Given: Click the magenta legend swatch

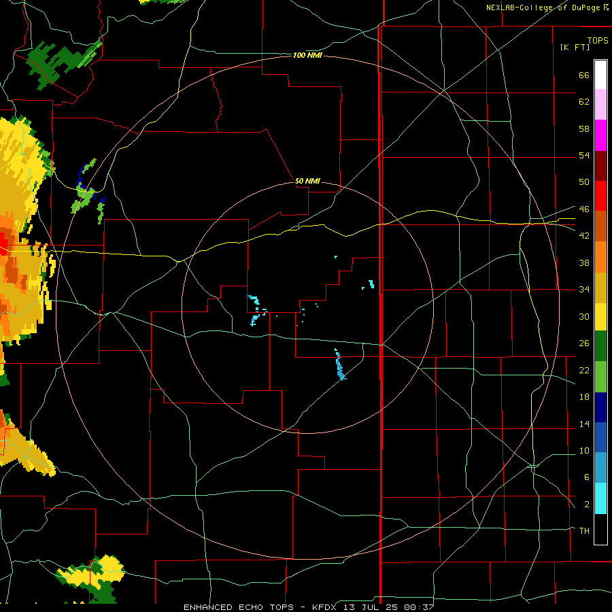Looking at the screenshot, I should click(x=600, y=135).
